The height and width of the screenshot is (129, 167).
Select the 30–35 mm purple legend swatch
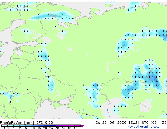[x=59, y=126]
